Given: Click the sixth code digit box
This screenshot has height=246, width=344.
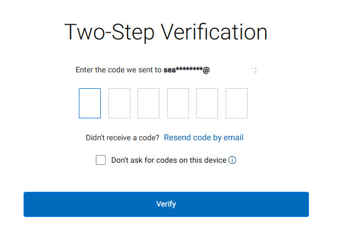Looking at the screenshot, I should click(237, 103).
